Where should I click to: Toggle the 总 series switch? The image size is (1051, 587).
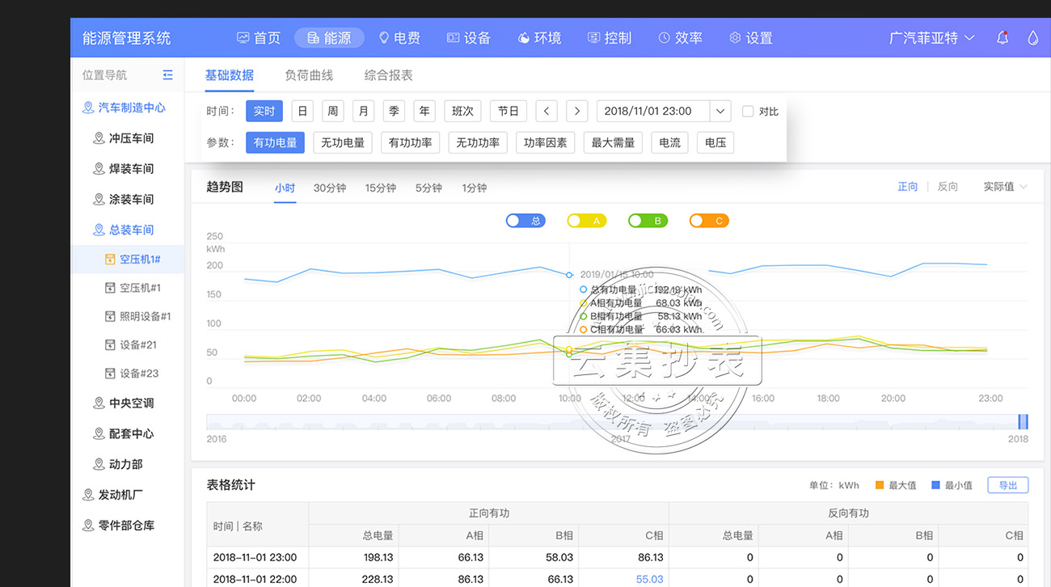point(525,221)
